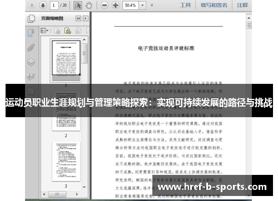The height and width of the screenshot is (201, 278).
Task: Go to previous page using up arrow
Action: (x=32, y=5)
